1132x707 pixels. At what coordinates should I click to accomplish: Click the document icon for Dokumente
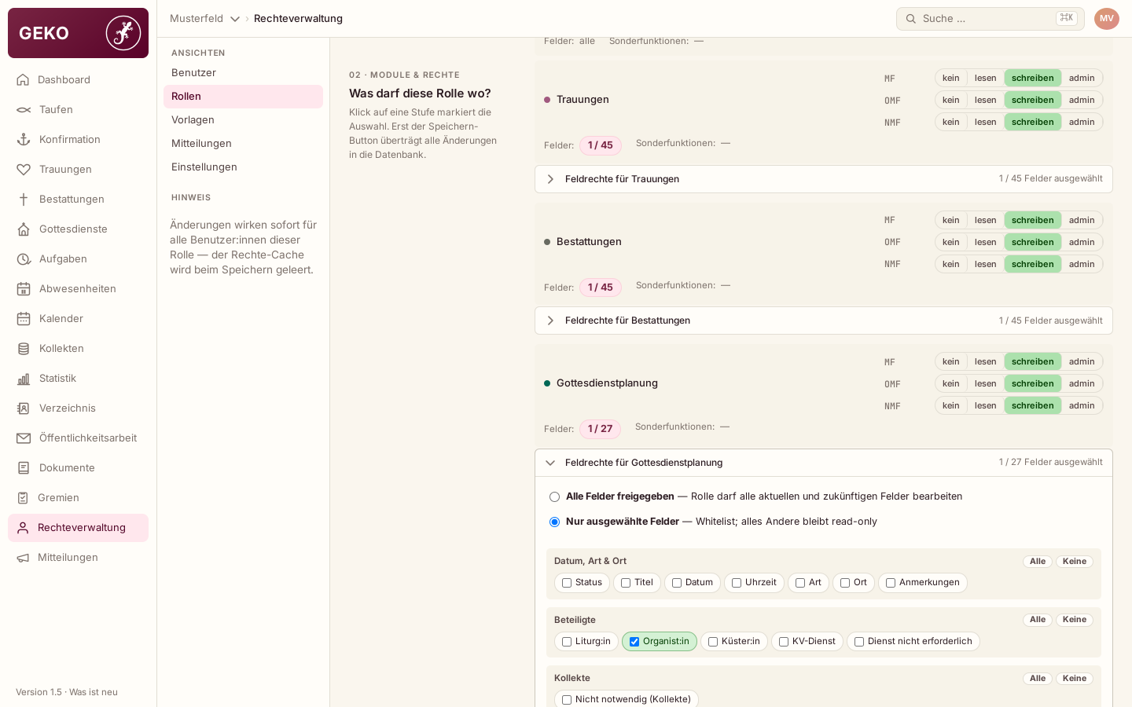24,468
